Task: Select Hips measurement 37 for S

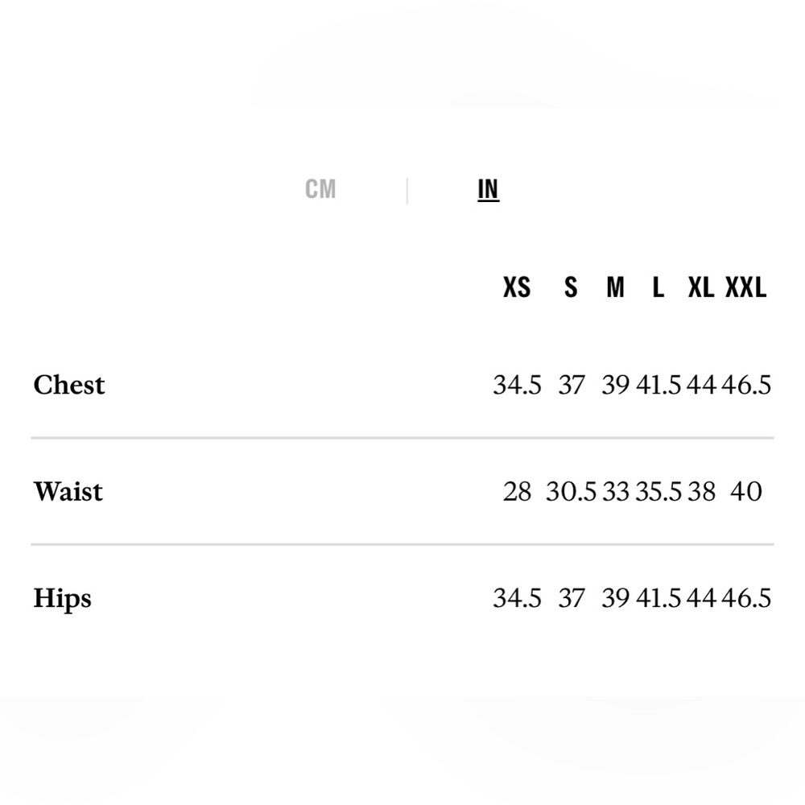Action: point(571,598)
